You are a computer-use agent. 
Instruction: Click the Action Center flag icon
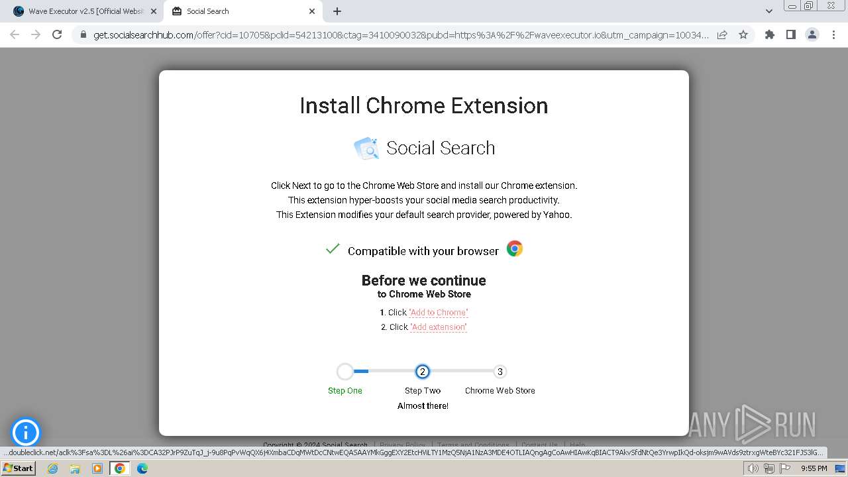(784, 468)
